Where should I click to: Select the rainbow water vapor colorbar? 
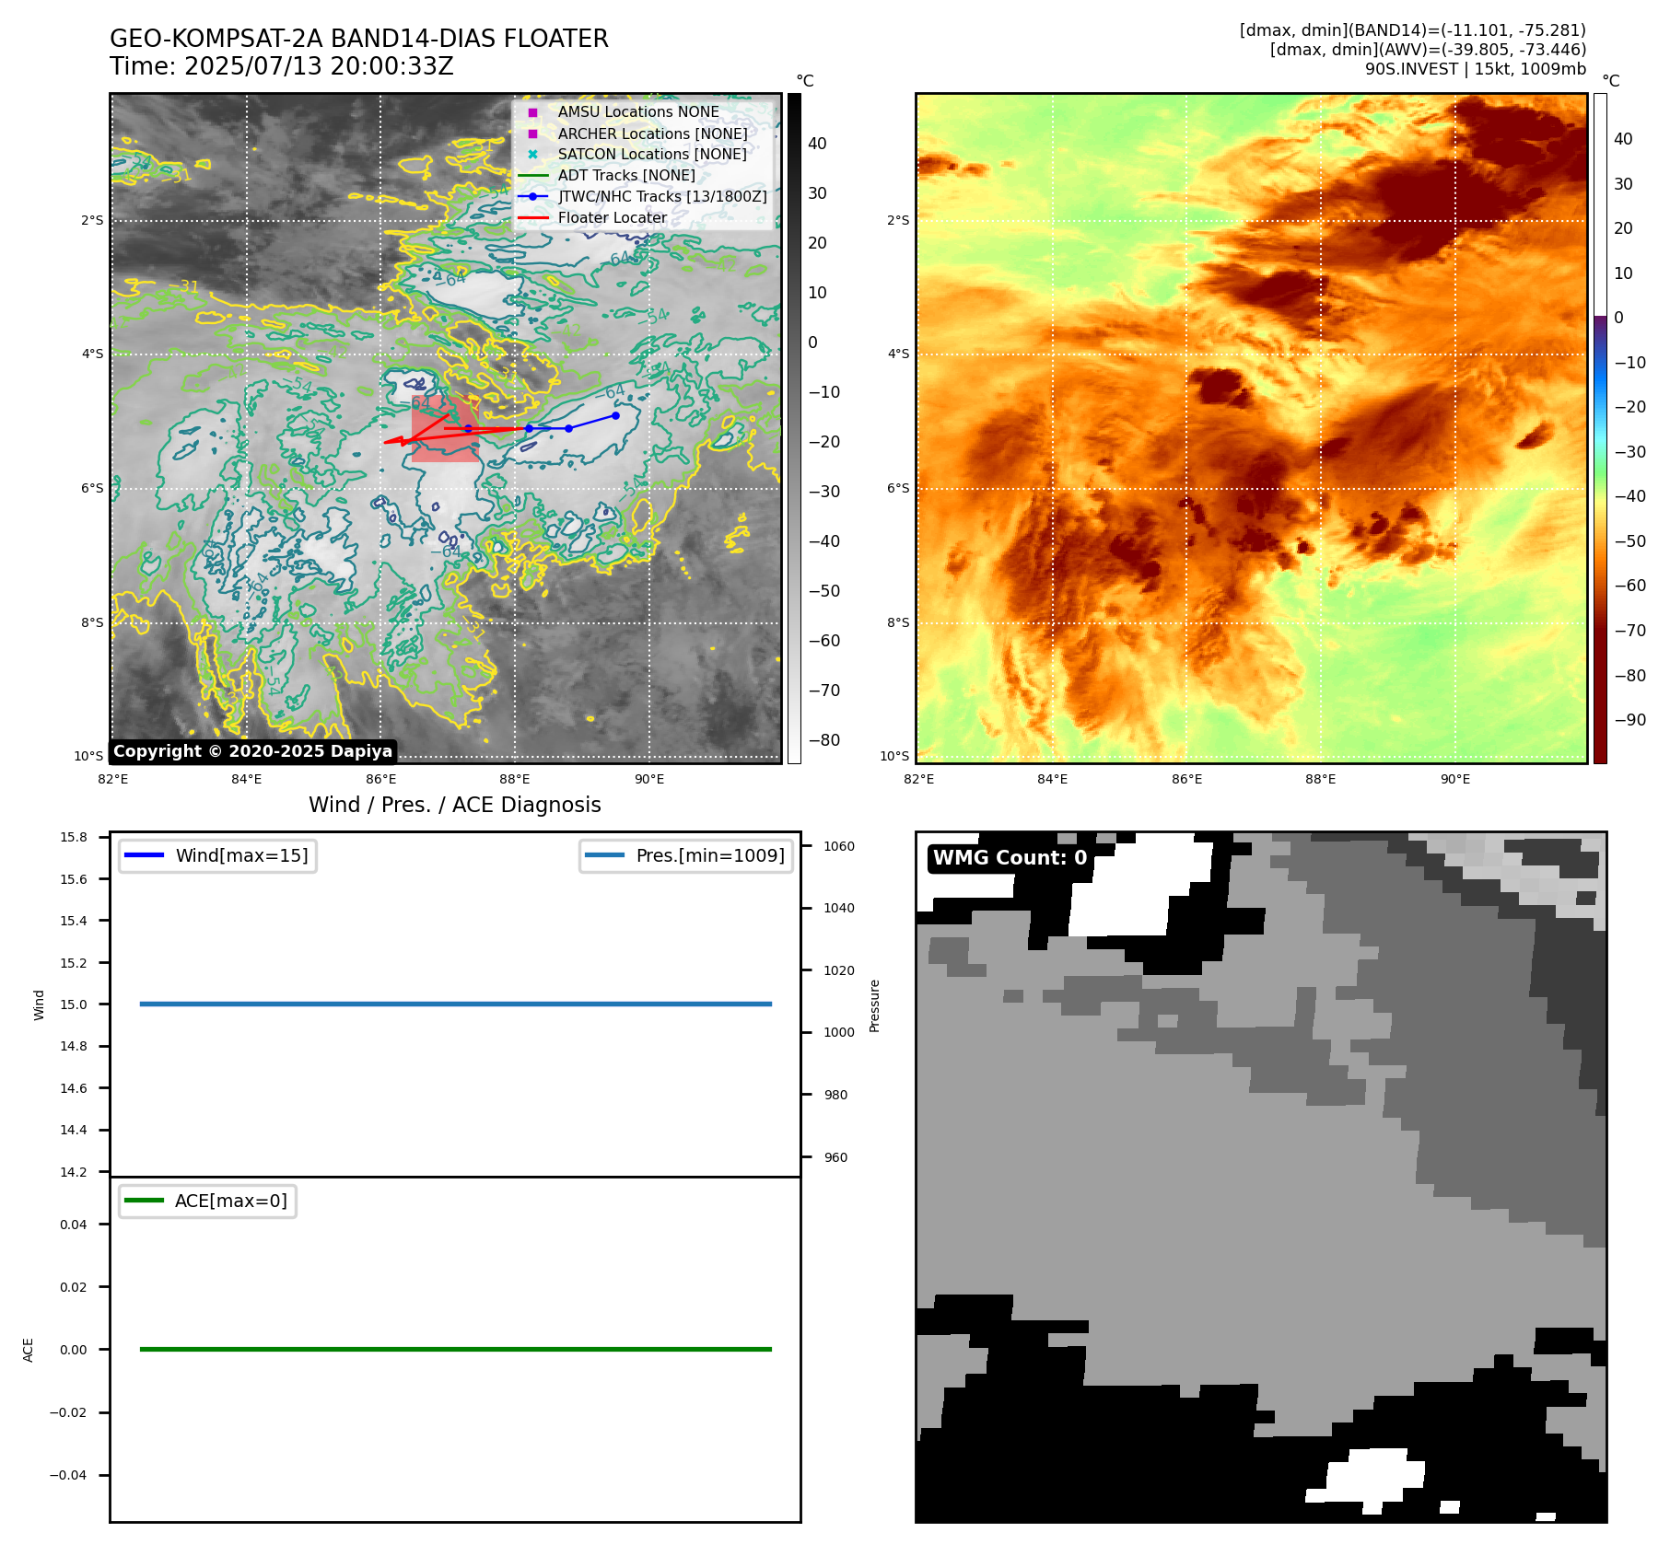[x=1600, y=428]
